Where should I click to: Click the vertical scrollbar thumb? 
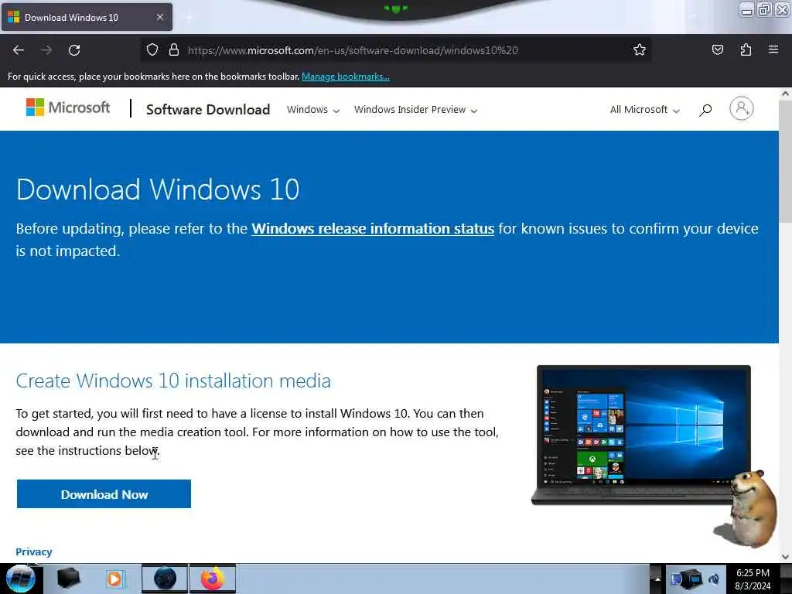coord(786,161)
